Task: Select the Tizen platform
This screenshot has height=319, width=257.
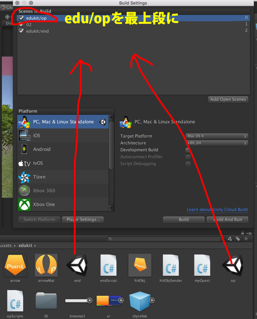Action: point(63,177)
